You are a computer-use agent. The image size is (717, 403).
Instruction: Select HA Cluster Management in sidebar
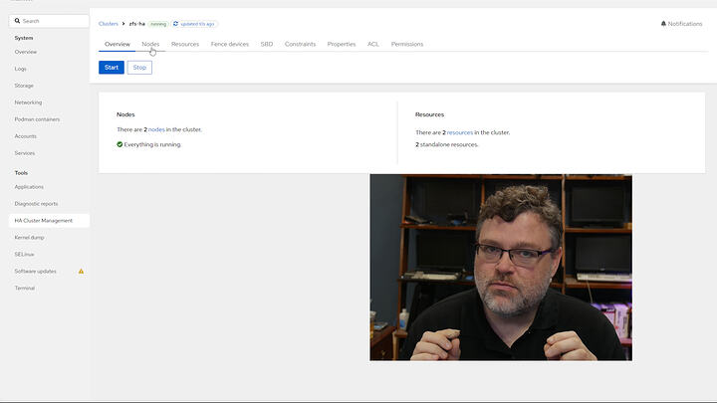pyautogui.click(x=49, y=221)
